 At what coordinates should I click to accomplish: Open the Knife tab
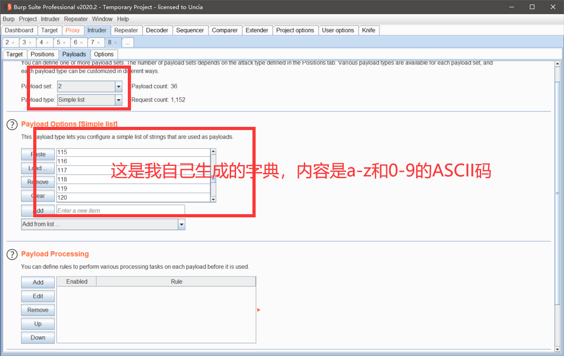(369, 30)
